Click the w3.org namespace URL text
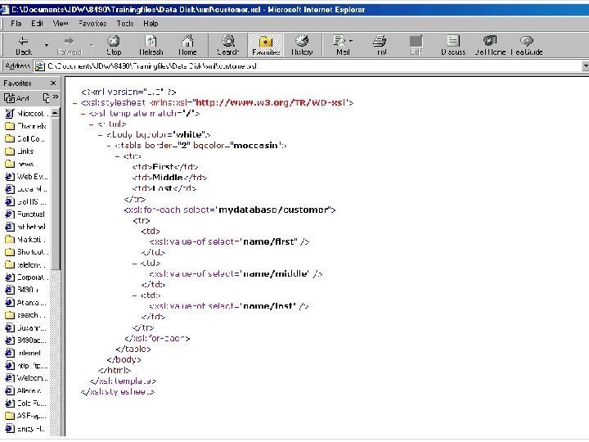The width and height of the screenshot is (589, 442). pyautogui.click(x=271, y=102)
